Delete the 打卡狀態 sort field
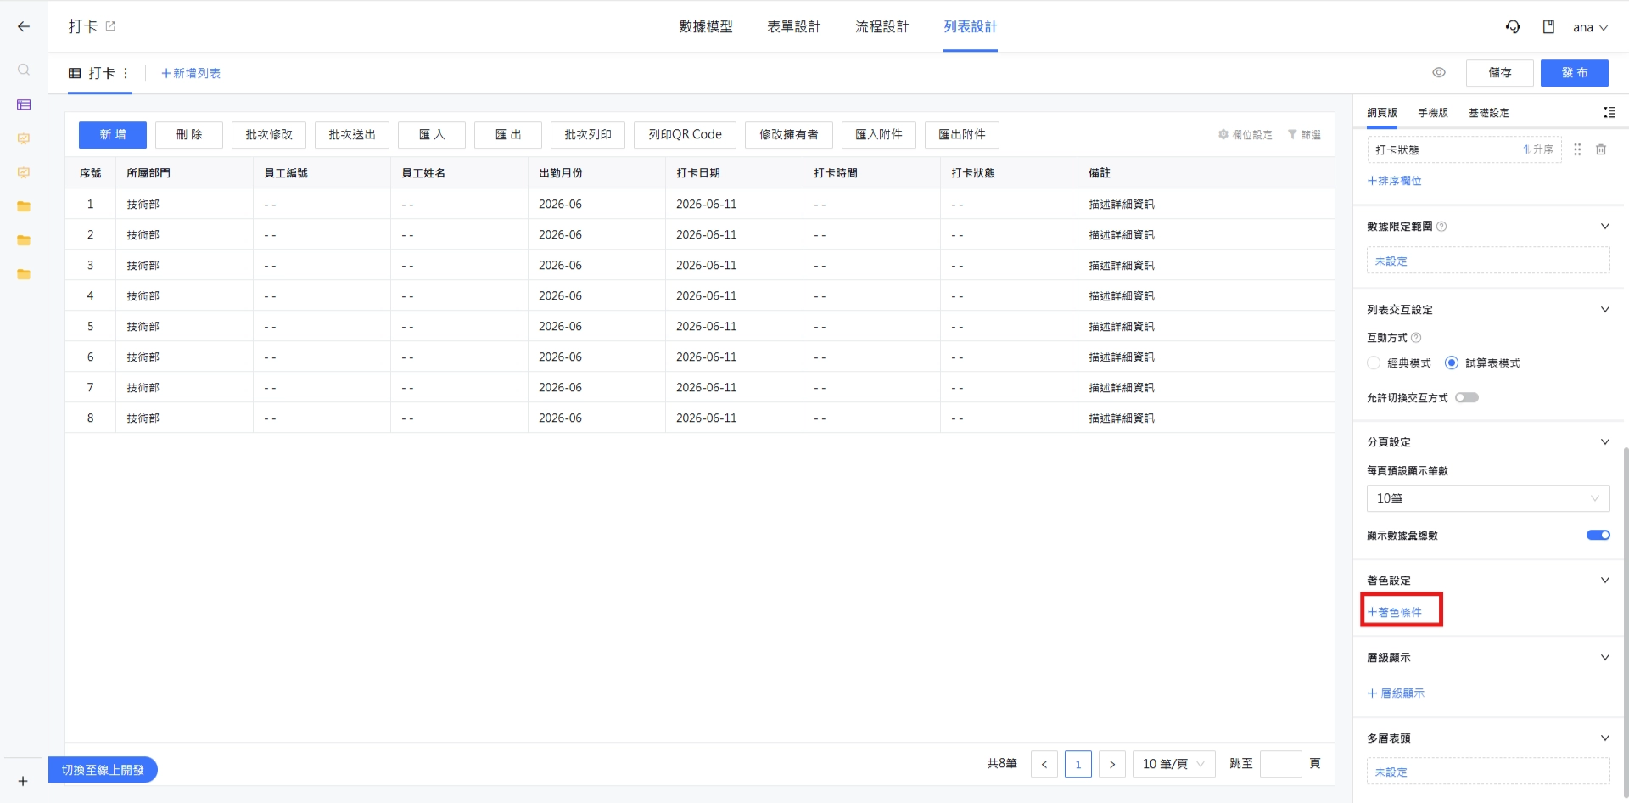1629x803 pixels. 1601,149
